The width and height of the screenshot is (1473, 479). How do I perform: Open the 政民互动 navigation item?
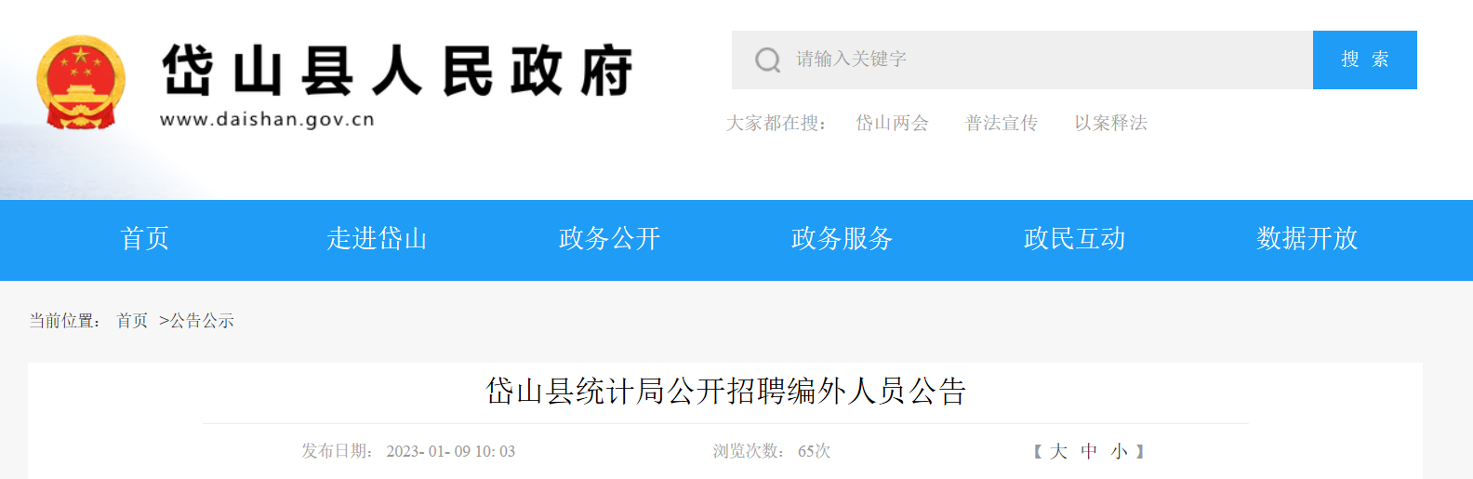pyautogui.click(x=1075, y=239)
